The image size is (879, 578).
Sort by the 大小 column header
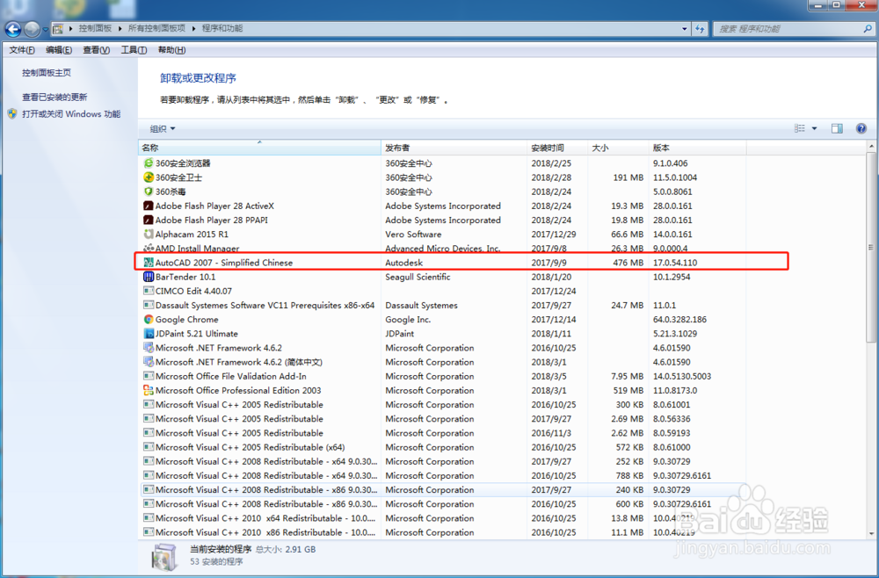618,148
